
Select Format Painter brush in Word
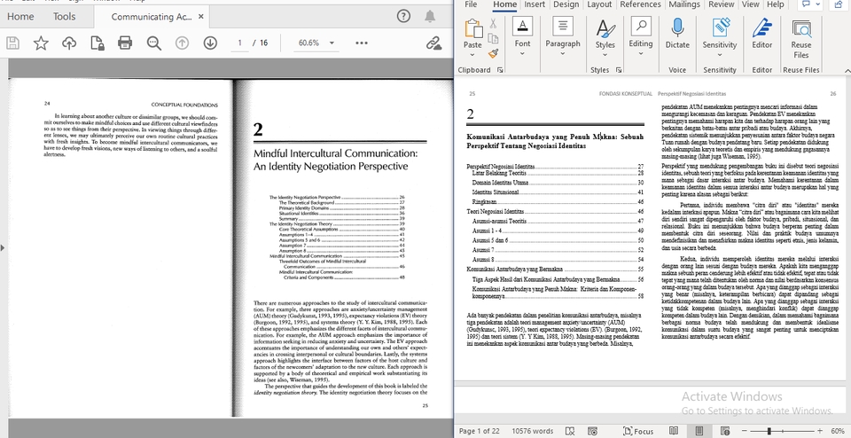[x=493, y=53]
